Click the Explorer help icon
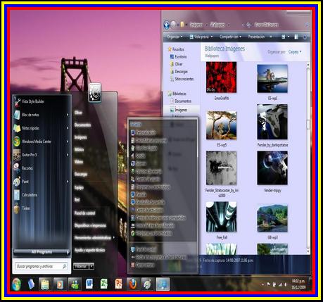Screen dimensions: 323x302 (305, 37)
